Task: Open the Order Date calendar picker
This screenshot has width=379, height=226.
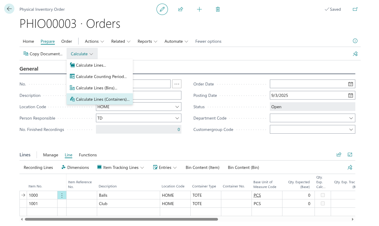Action: 351,84
